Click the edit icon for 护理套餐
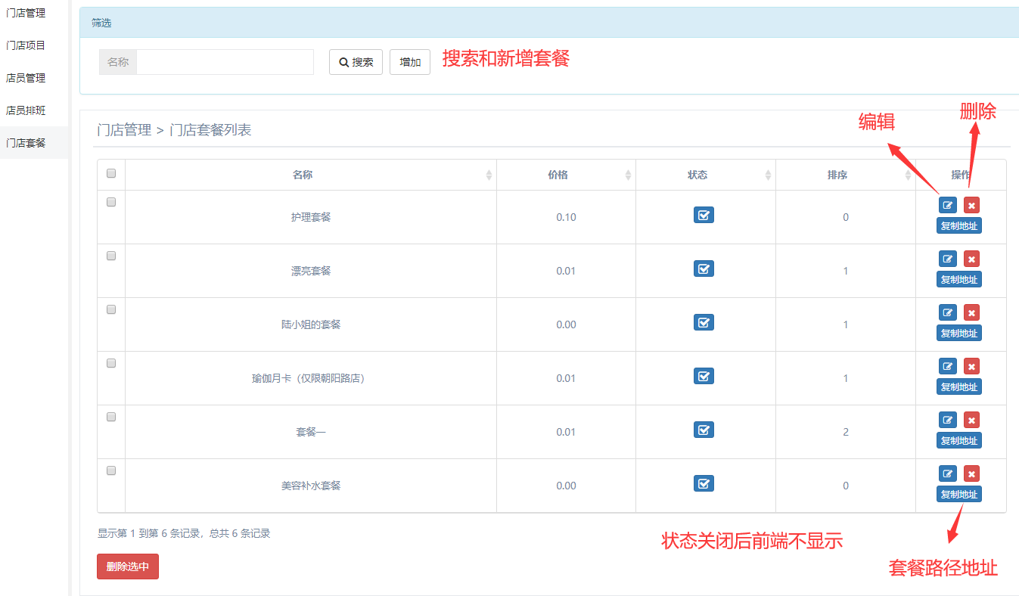This screenshot has height=596, width=1019. click(x=947, y=205)
